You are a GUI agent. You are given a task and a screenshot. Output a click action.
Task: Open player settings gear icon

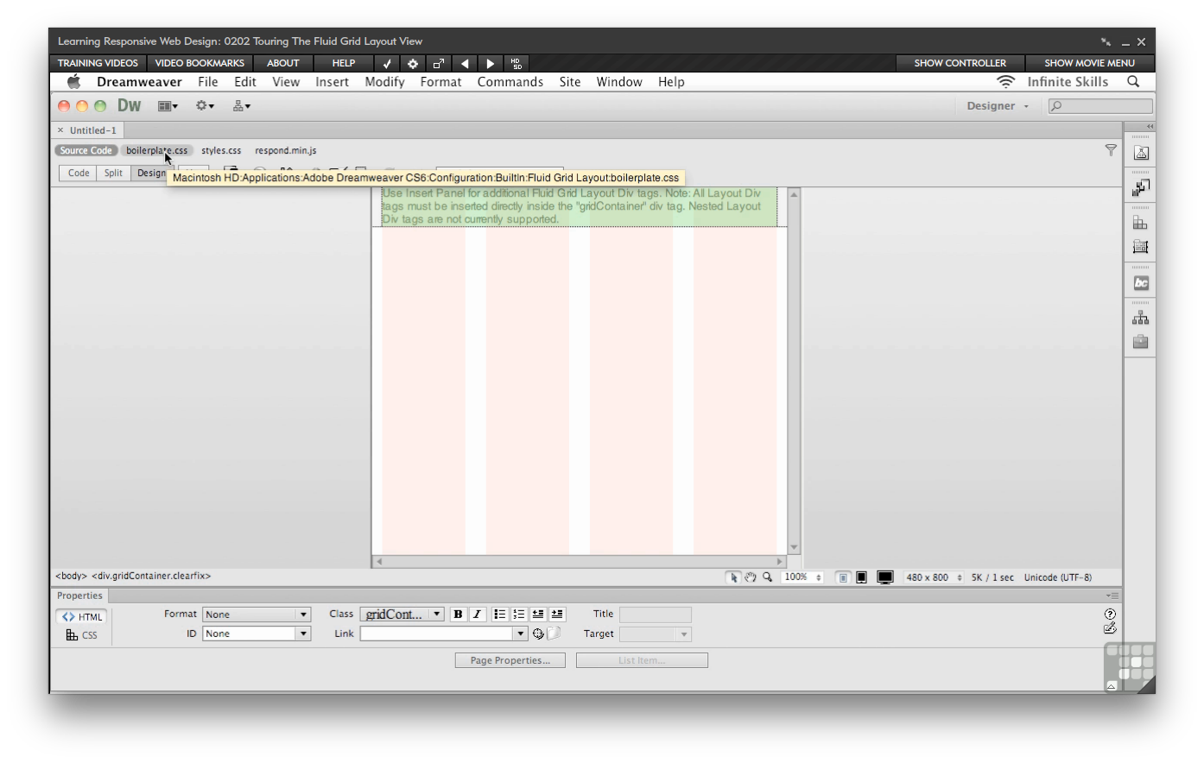click(413, 63)
